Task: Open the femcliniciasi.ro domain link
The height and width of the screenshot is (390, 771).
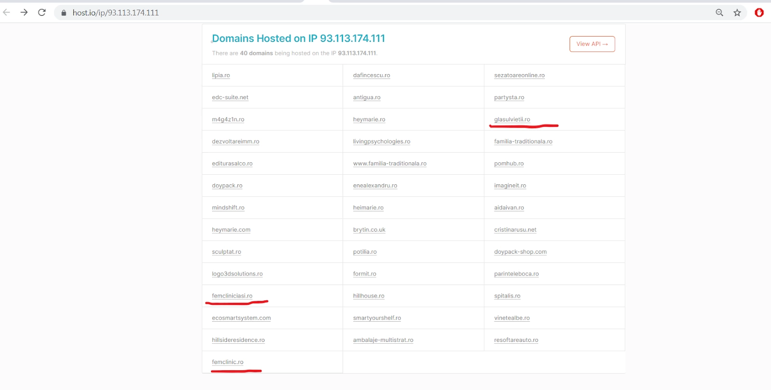Action: click(x=232, y=296)
